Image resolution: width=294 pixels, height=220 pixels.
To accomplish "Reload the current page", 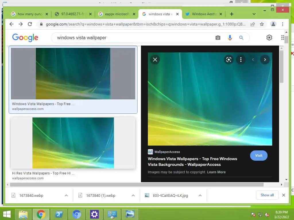I will [x=30, y=24].
